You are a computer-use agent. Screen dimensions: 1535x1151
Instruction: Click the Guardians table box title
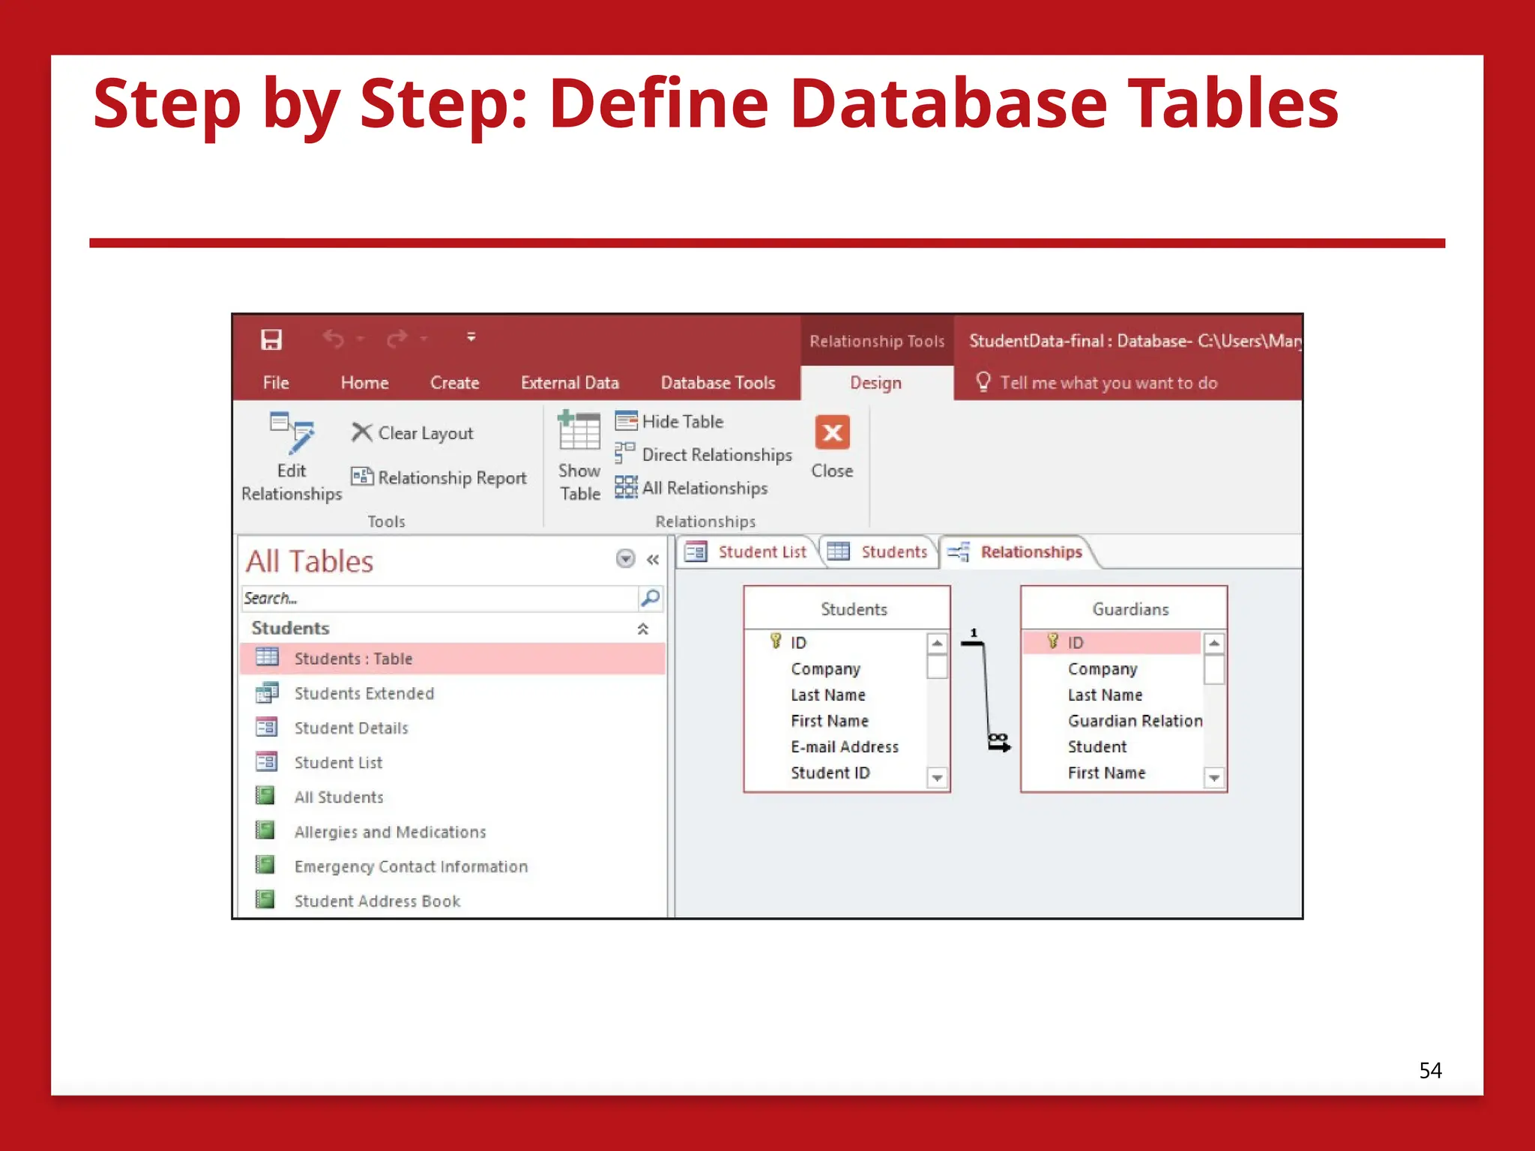point(1130,609)
